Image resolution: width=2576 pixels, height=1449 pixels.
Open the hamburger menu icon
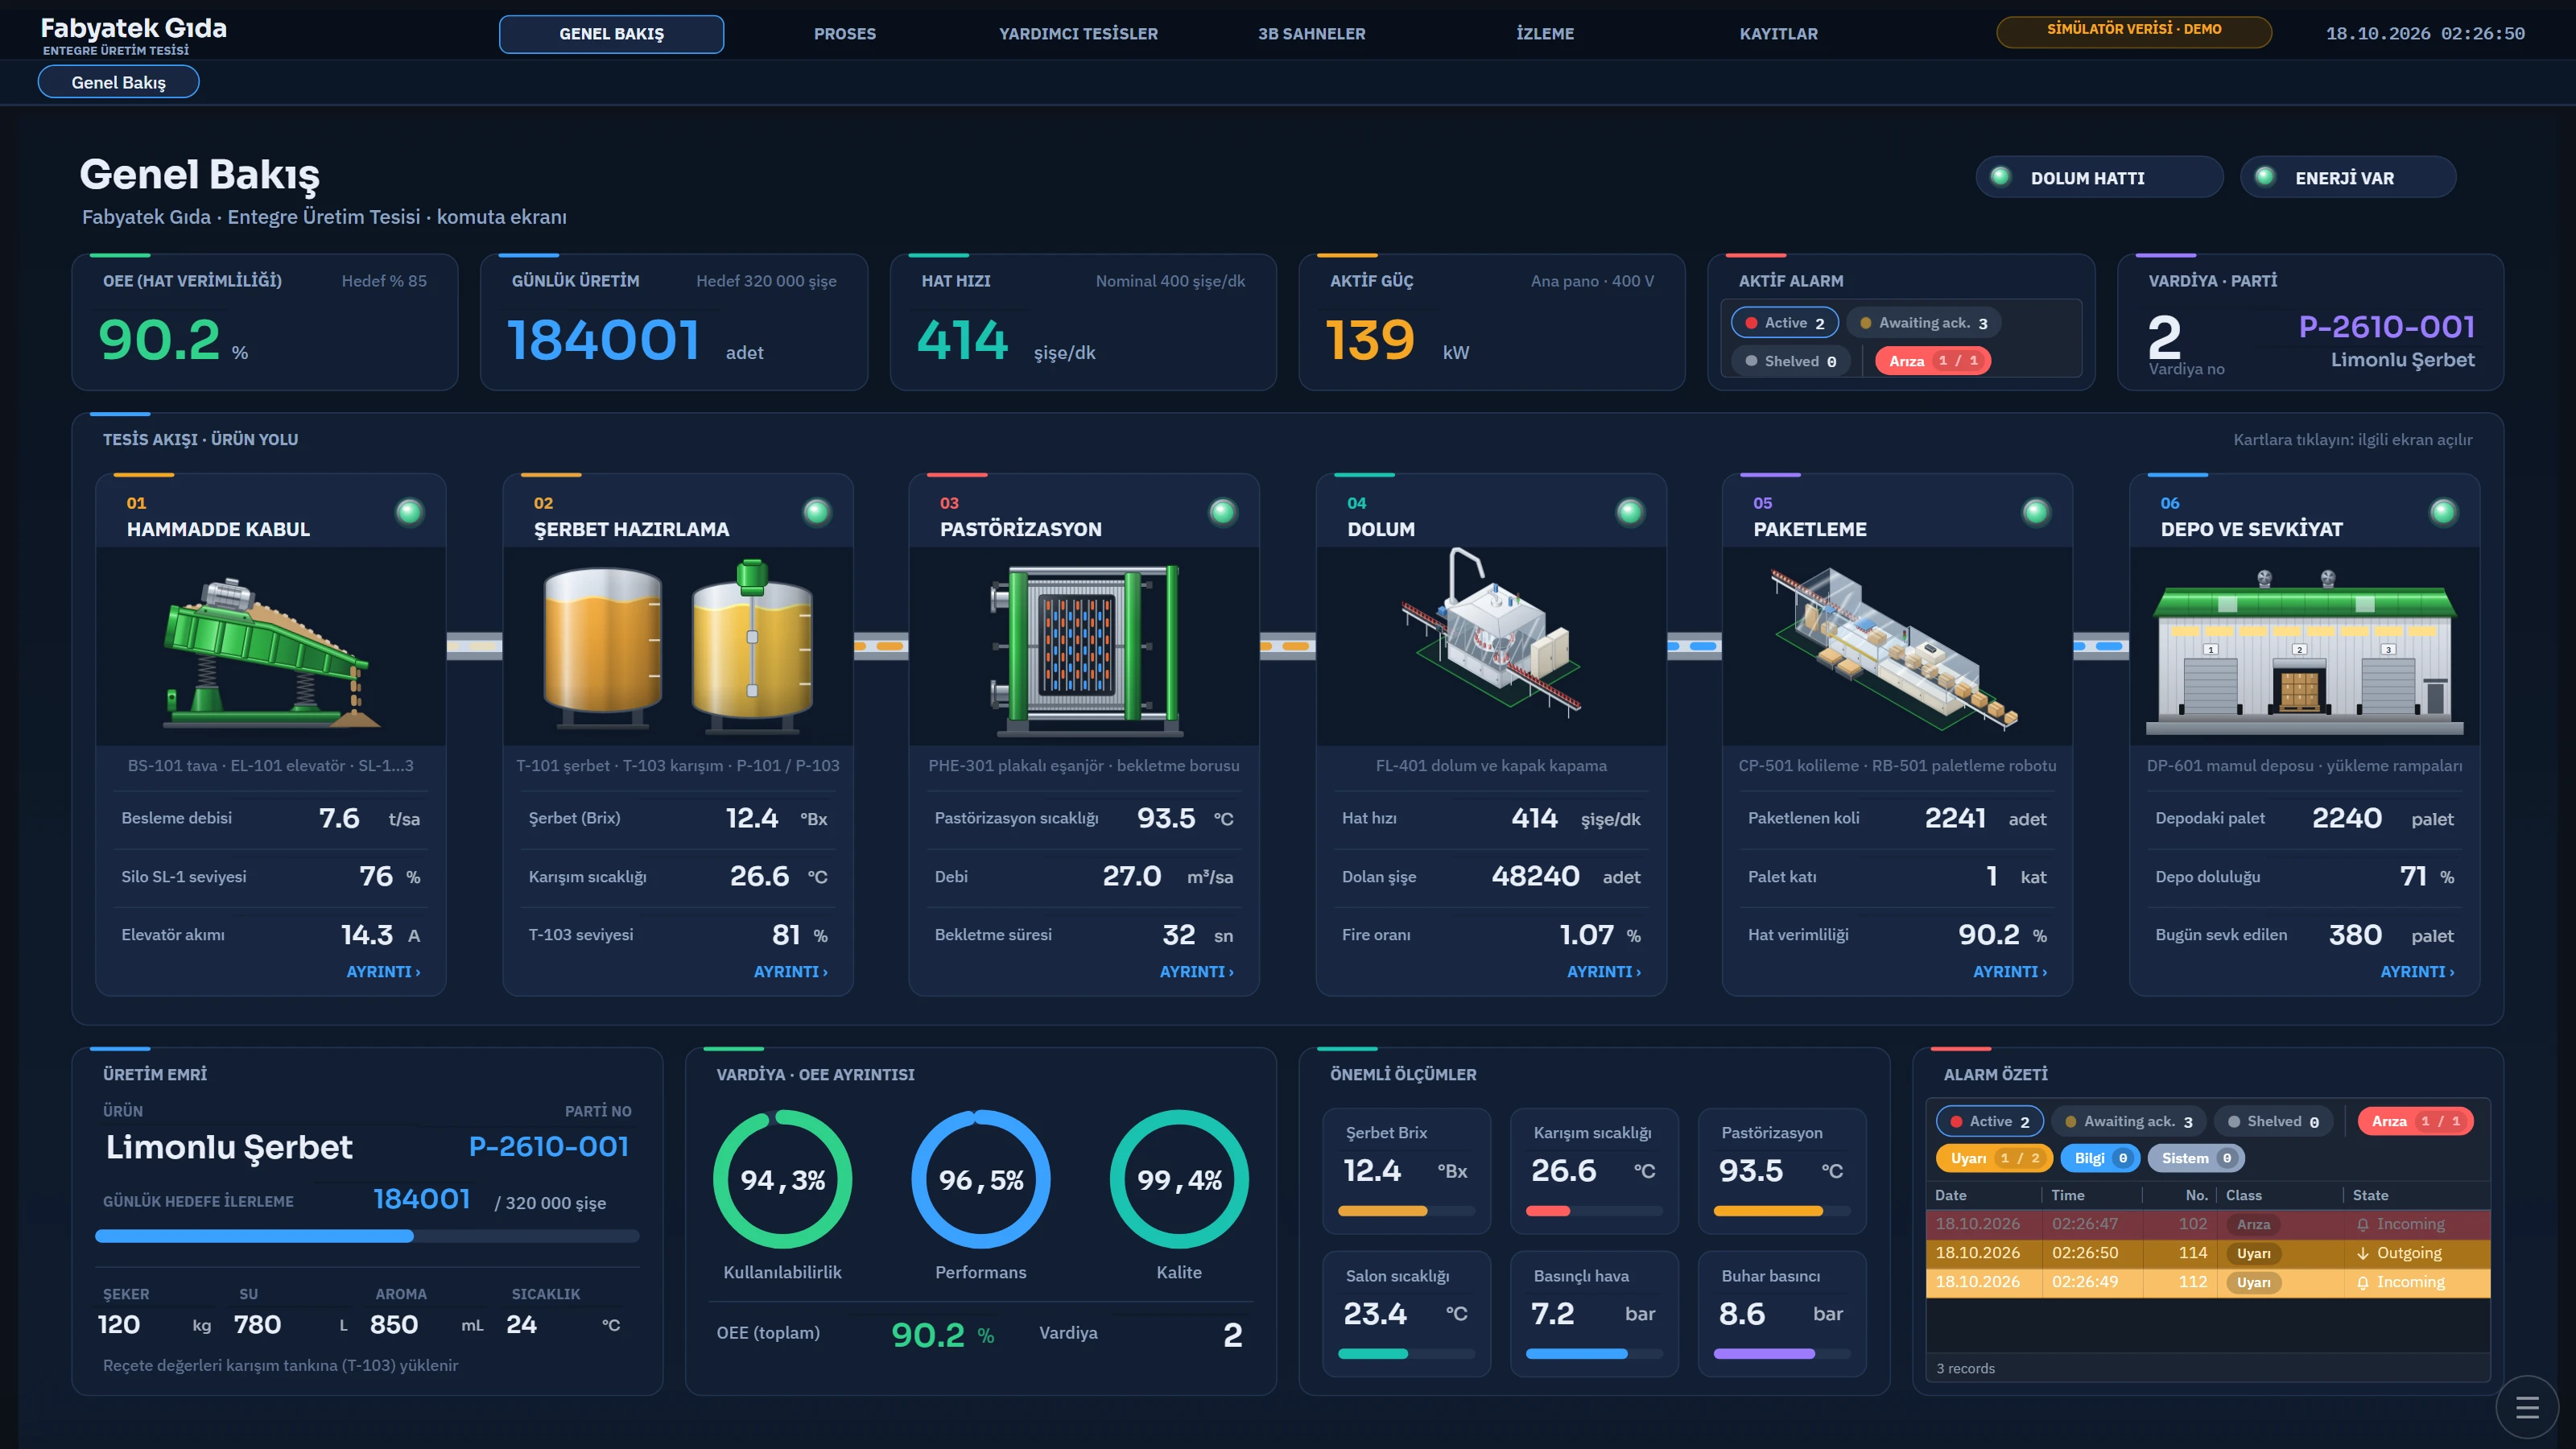pos(2527,1408)
